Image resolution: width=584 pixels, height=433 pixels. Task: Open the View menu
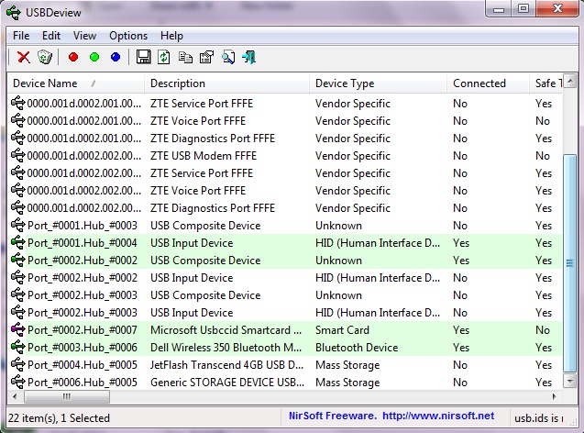pos(84,36)
